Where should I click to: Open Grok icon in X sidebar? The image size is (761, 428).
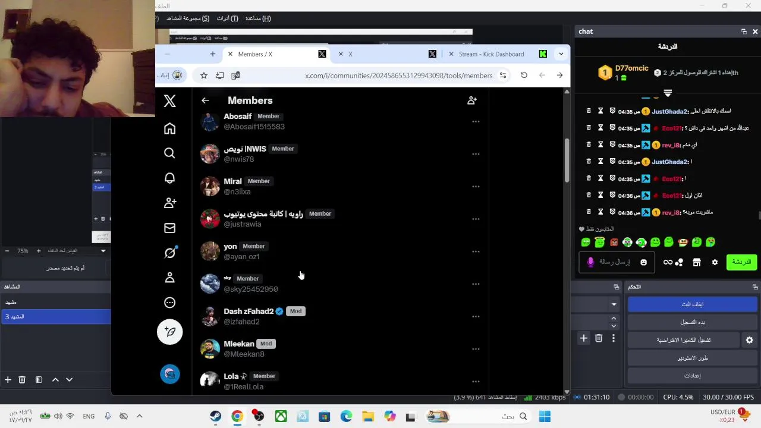(170, 253)
